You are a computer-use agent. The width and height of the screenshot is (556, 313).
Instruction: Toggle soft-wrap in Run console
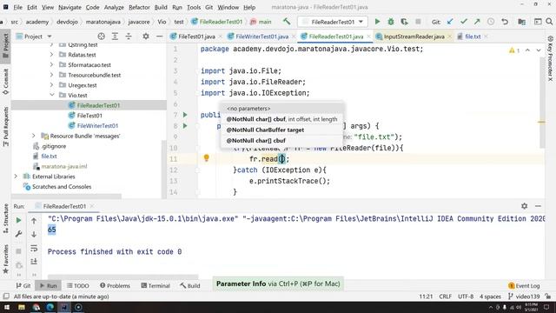point(34,248)
